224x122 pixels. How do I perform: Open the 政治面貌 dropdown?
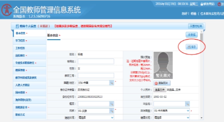tap(171, 111)
